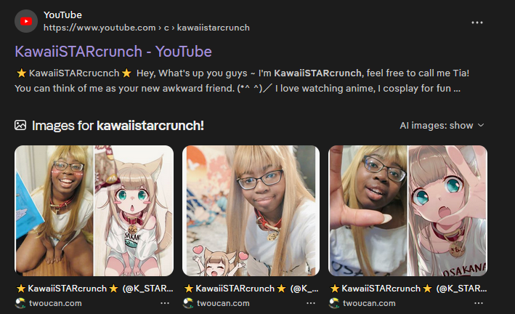Open Images for kawaiistarcrunch! heading
This screenshot has height=314, width=515.
pyautogui.click(x=118, y=126)
